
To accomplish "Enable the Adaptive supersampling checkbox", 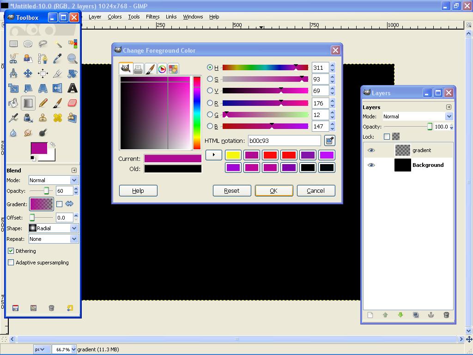I will (x=11, y=263).
